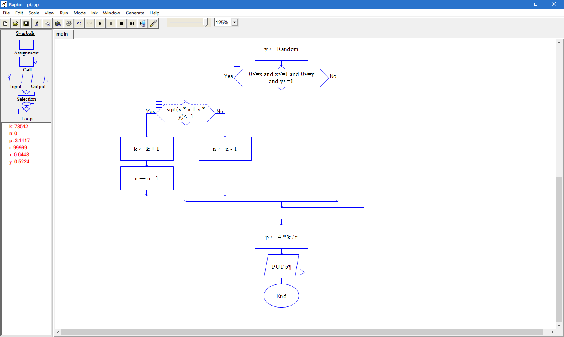Select variable k: 78542 in watch list
564x337 pixels.
tap(19, 127)
